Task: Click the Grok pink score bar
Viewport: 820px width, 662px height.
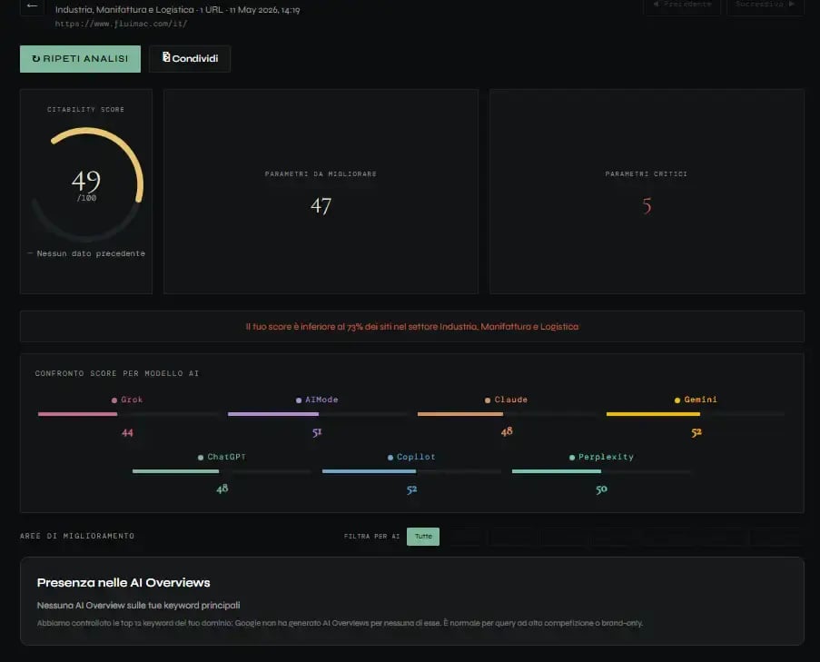Action: coord(77,414)
